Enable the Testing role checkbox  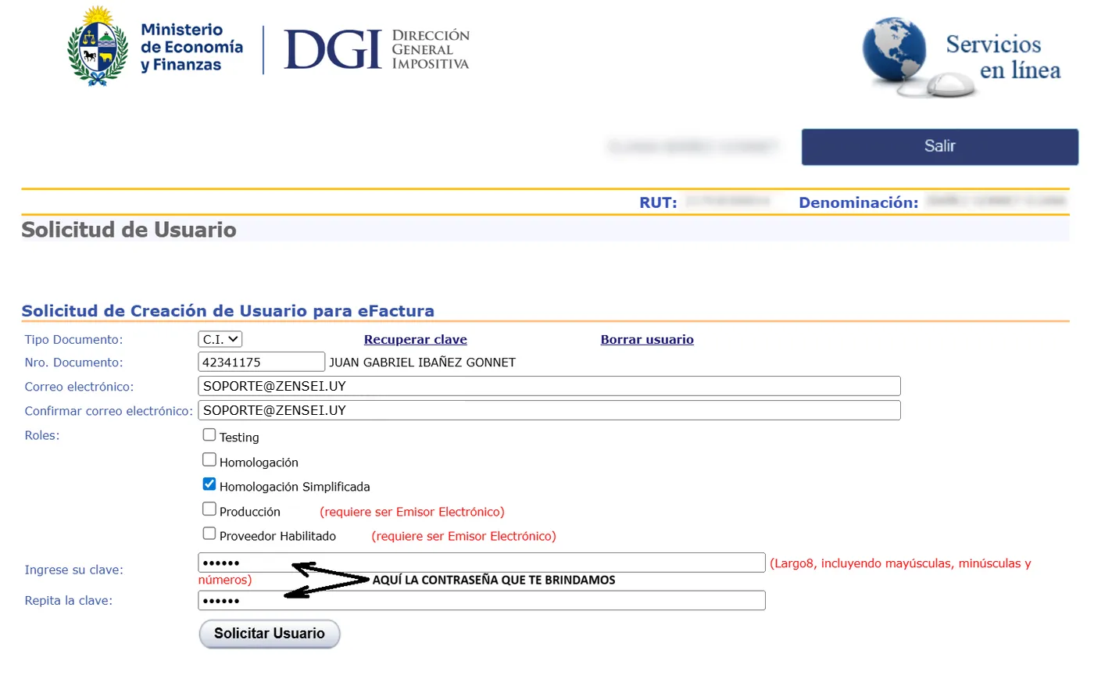coord(209,434)
